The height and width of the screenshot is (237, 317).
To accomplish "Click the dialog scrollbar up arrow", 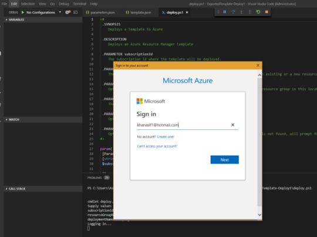I will pos(259,75).
